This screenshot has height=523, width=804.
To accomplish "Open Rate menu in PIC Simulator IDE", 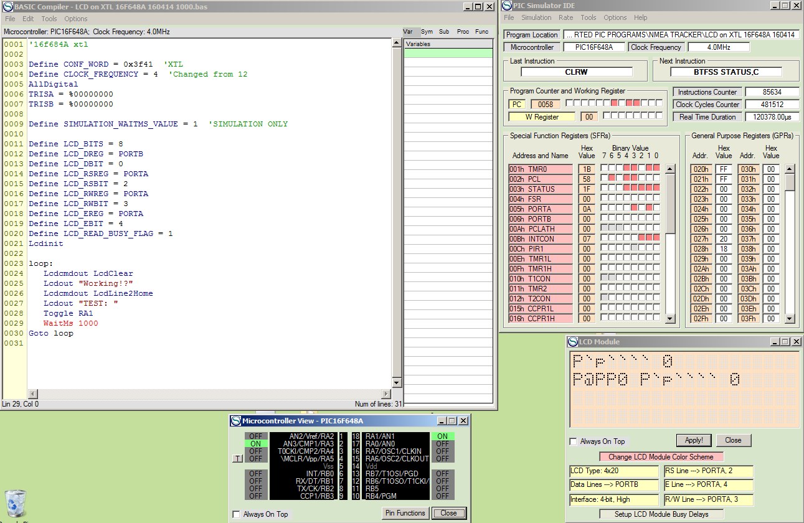I will tap(566, 17).
